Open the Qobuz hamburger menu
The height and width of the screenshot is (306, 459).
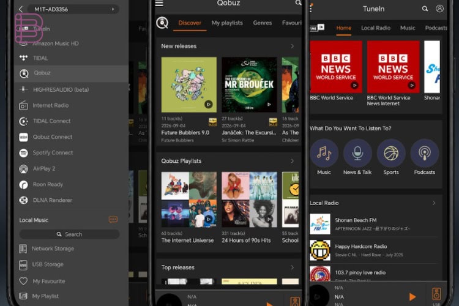159,3
